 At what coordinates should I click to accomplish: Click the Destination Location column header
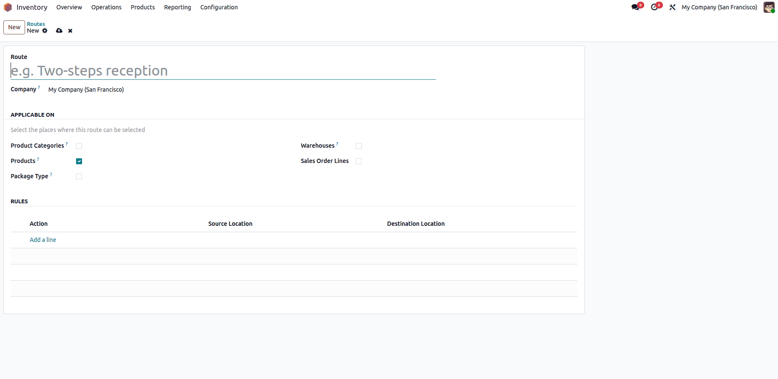416,224
